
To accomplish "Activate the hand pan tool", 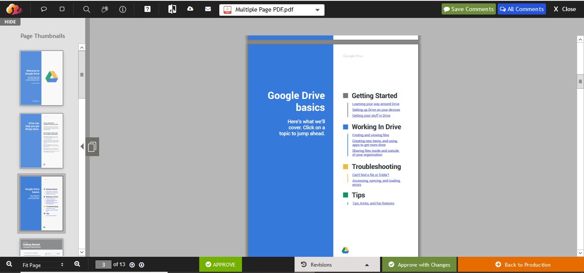I will pos(105,9).
